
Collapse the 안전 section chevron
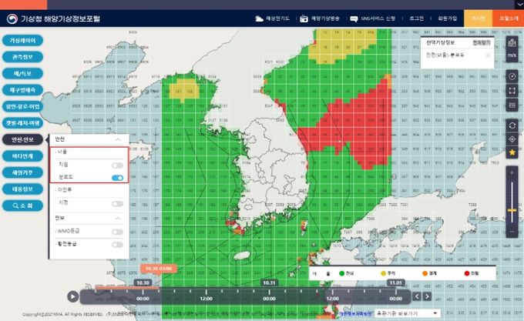(x=118, y=139)
